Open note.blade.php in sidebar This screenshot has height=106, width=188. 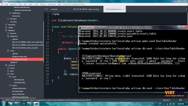(19, 82)
